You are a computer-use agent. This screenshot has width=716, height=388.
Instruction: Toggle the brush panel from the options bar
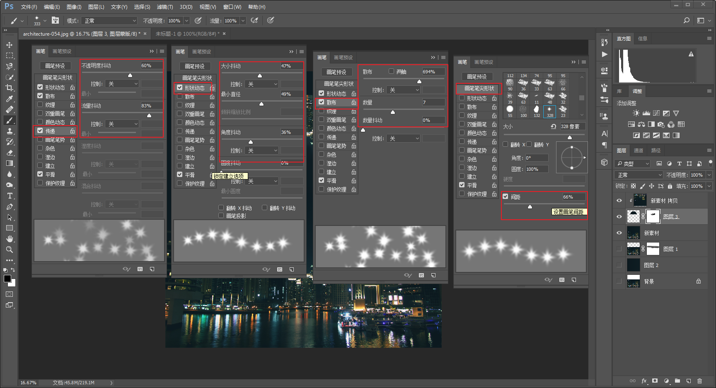pyautogui.click(x=55, y=20)
